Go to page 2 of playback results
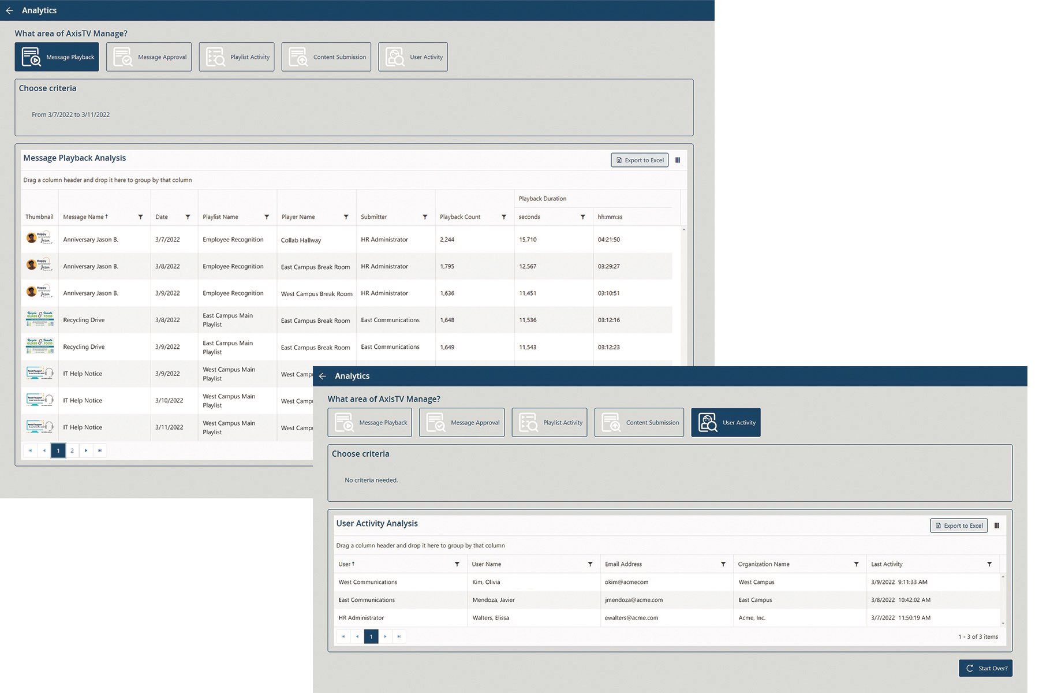 point(72,450)
